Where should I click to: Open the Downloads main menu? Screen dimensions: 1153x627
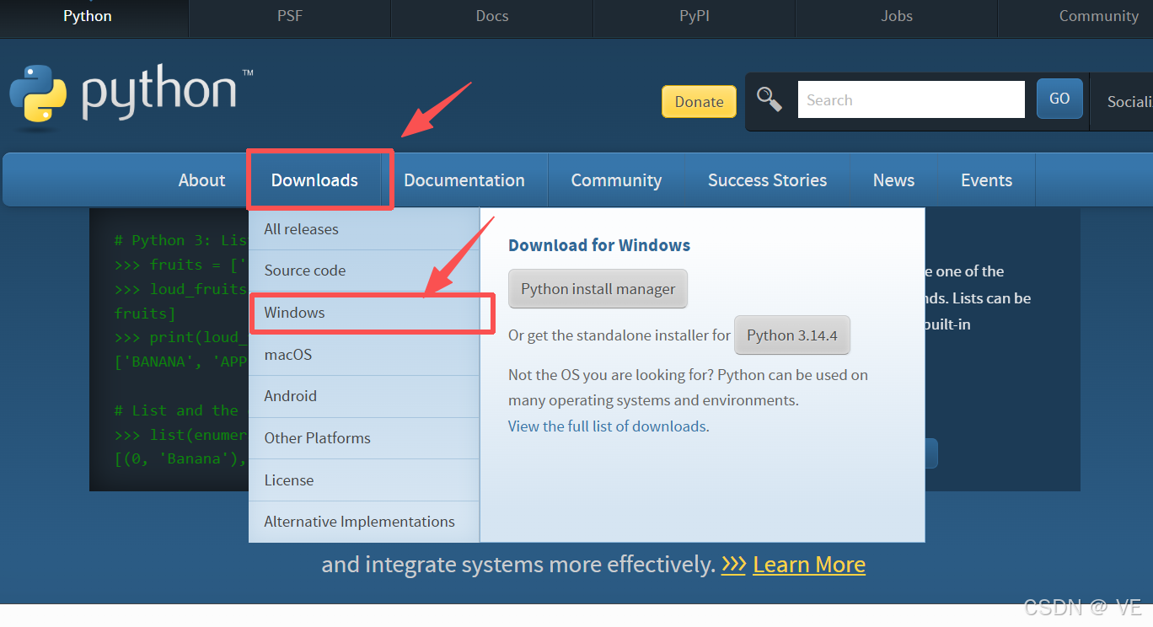coord(314,180)
